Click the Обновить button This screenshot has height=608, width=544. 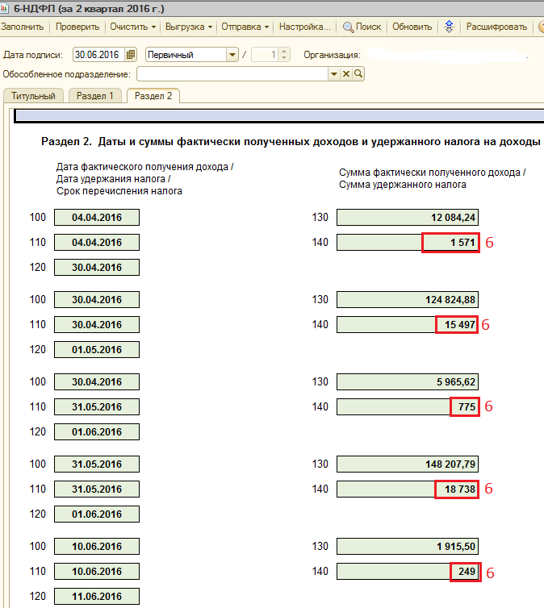pyautogui.click(x=412, y=27)
